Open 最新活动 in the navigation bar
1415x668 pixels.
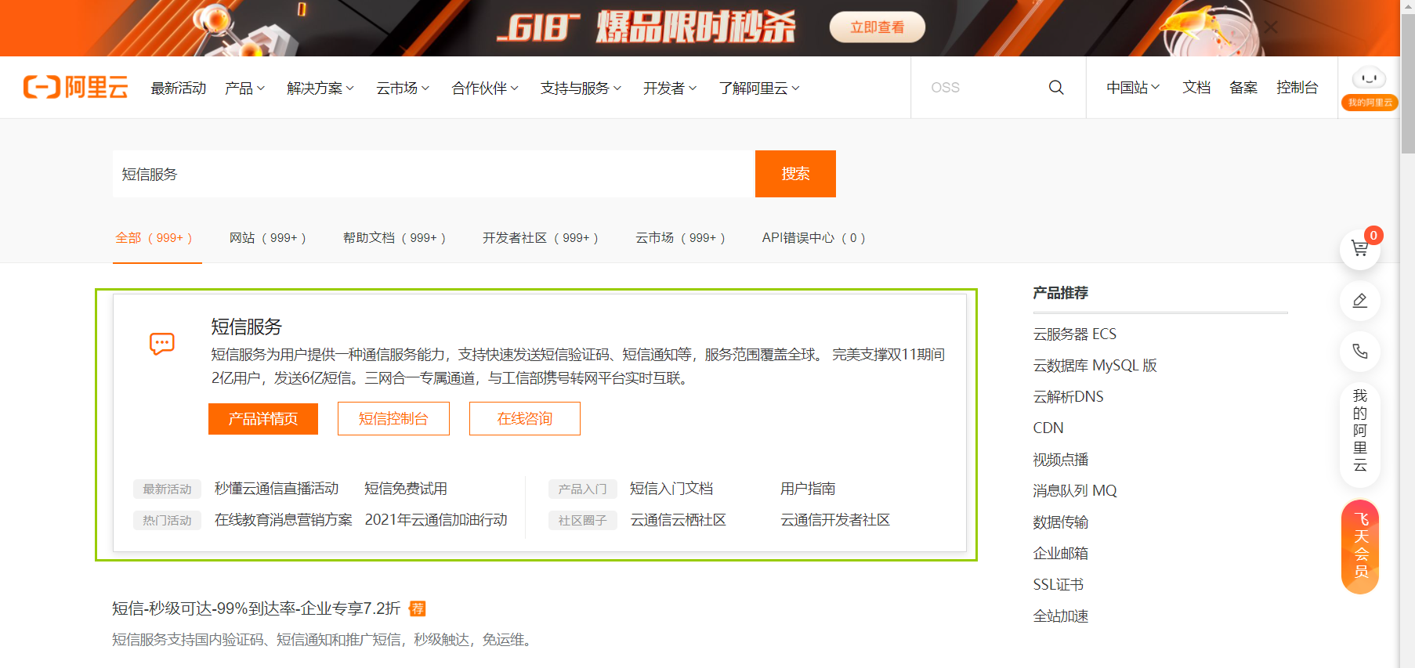click(179, 88)
